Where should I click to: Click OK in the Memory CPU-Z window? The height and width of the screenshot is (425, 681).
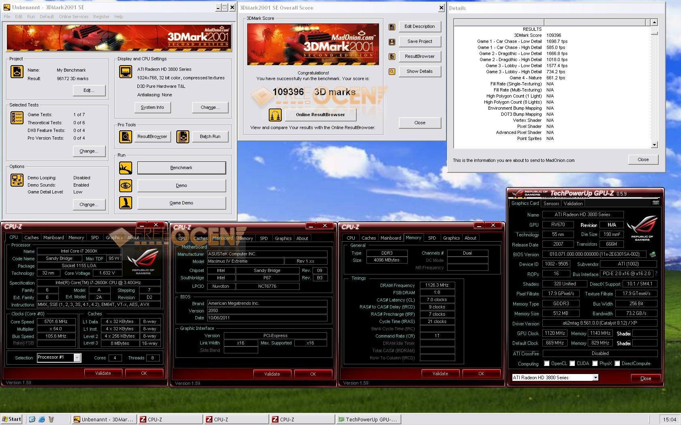(x=481, y=374)
